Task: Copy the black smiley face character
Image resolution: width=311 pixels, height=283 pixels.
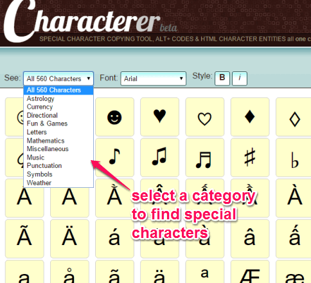Action: click(x=114, y=117)
